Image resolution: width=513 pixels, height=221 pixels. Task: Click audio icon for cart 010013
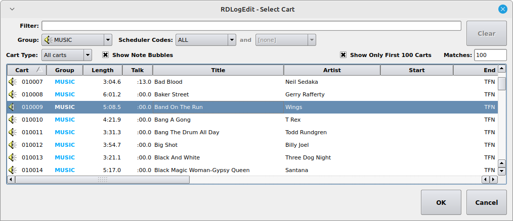tap(13, 157)
